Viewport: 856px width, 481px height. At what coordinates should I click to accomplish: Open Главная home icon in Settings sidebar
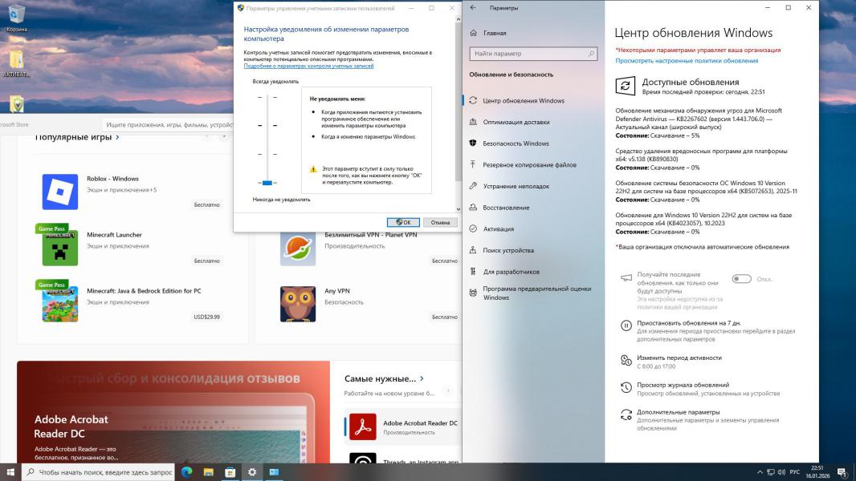pyautogui.click(x=474, y=34)
